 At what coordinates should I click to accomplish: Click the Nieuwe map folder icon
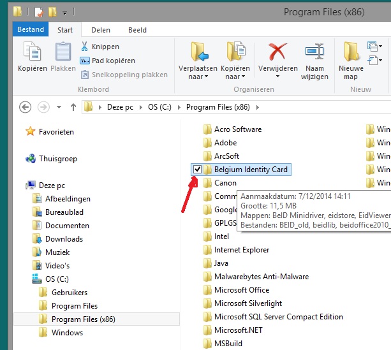351,52
